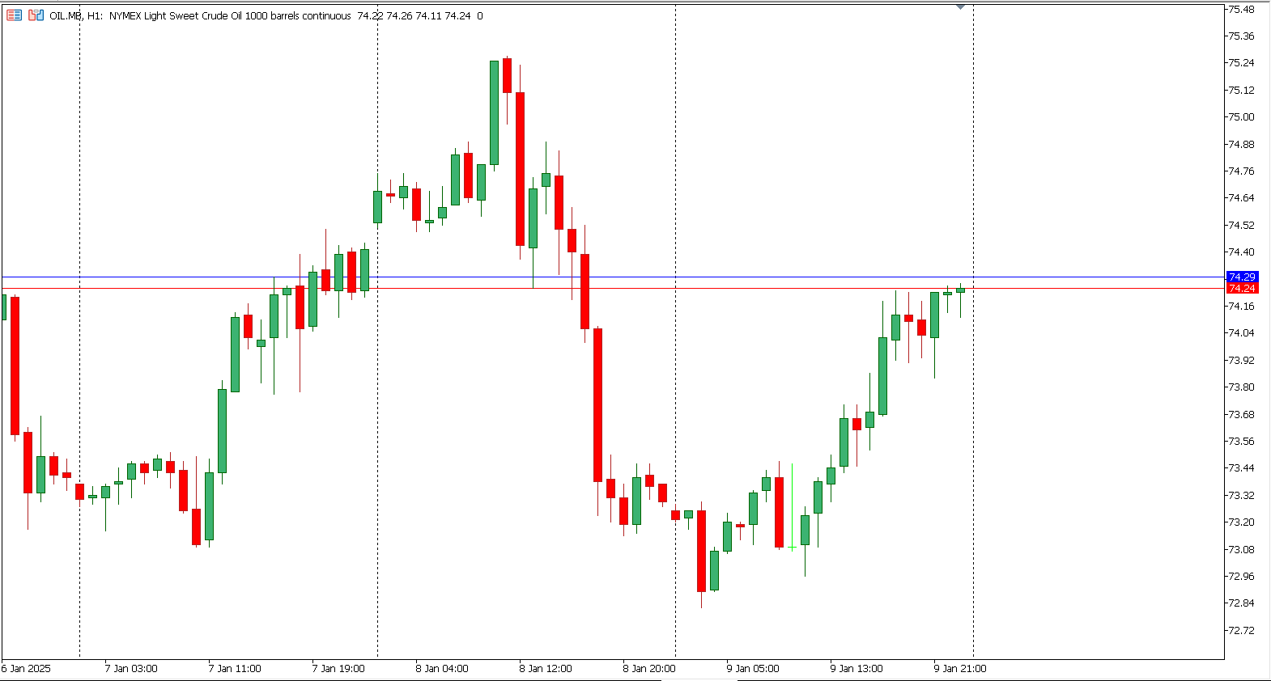Click the 7 Jan 19:00 time label

point(338,668)
